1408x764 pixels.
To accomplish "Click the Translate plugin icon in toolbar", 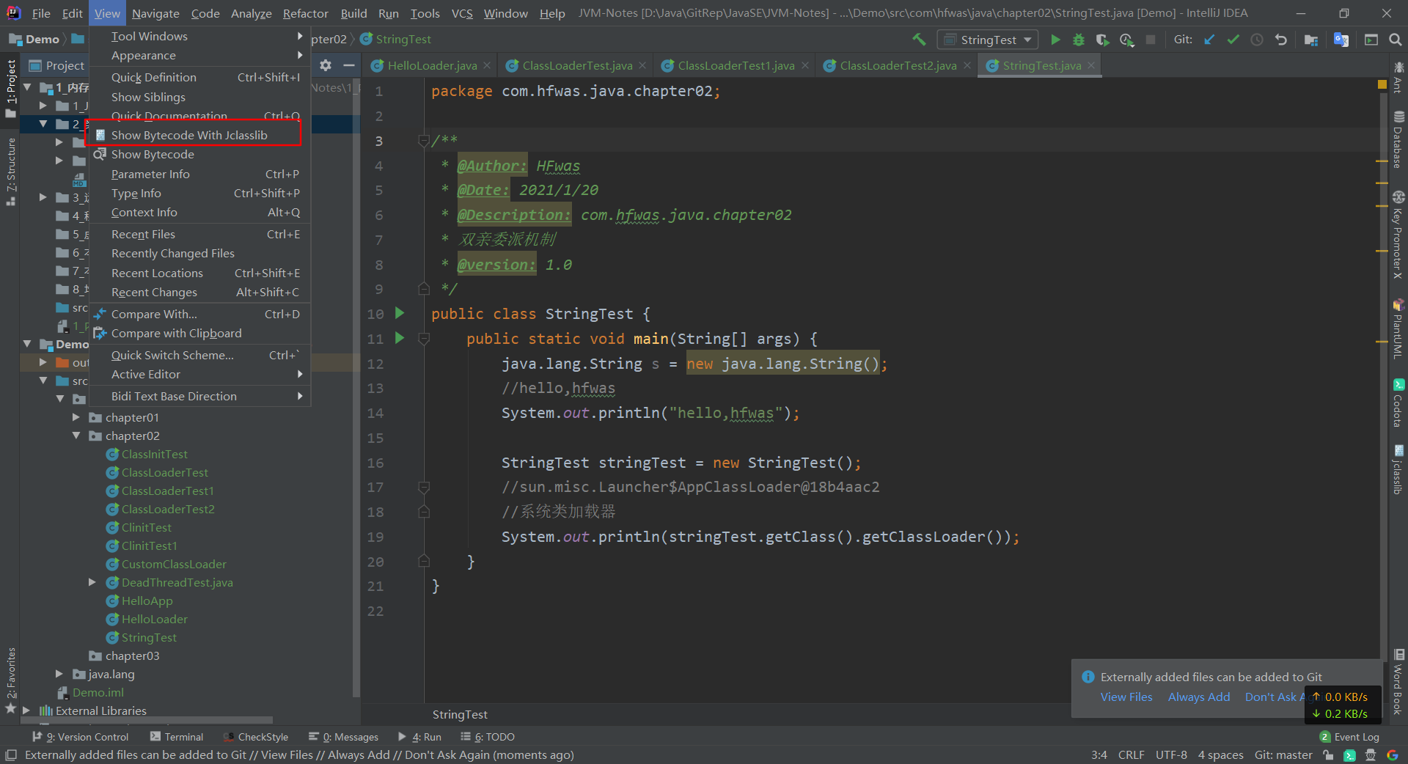I will [1341, 40].
